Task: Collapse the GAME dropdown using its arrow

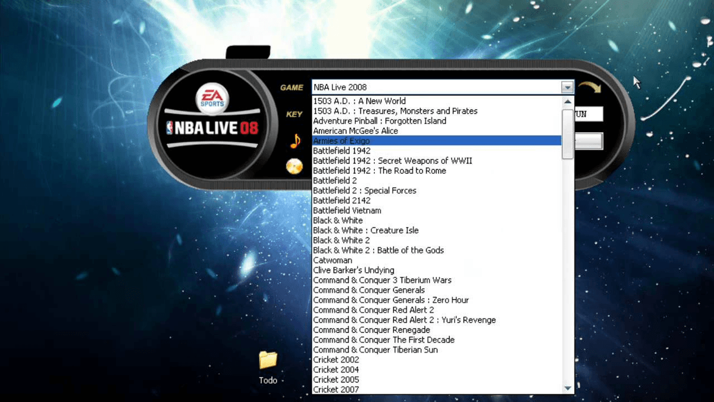Action: (x=567, y=88)
